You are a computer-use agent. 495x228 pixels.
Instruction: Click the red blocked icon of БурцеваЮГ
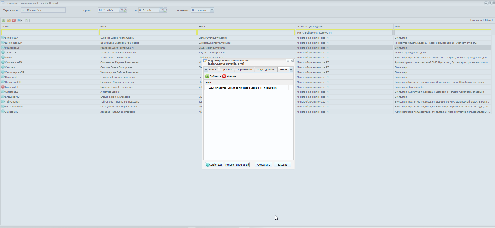(3, 87)
